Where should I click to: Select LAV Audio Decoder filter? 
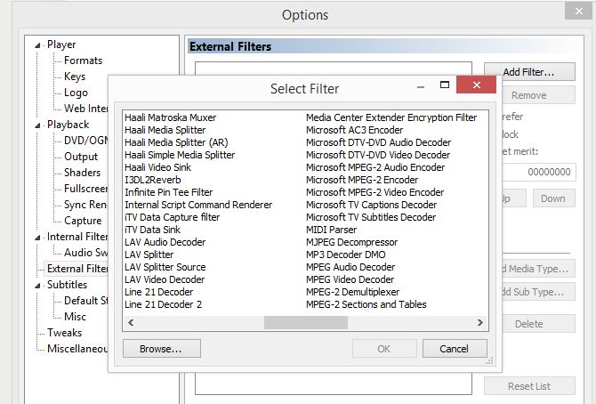coord(165,242)
